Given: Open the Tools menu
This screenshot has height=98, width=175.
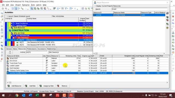Looking at the screenshot, I should [x=33, y=5].
